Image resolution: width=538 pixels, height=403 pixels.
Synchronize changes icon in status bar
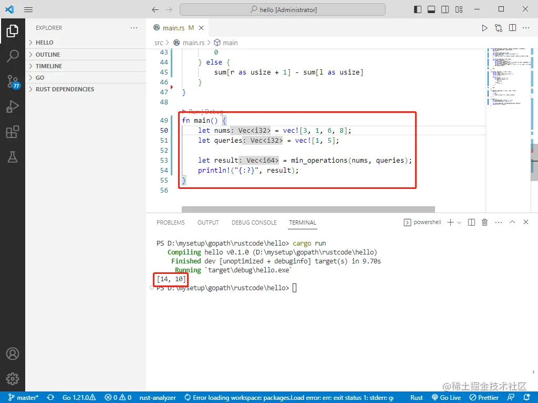[51, 398]
